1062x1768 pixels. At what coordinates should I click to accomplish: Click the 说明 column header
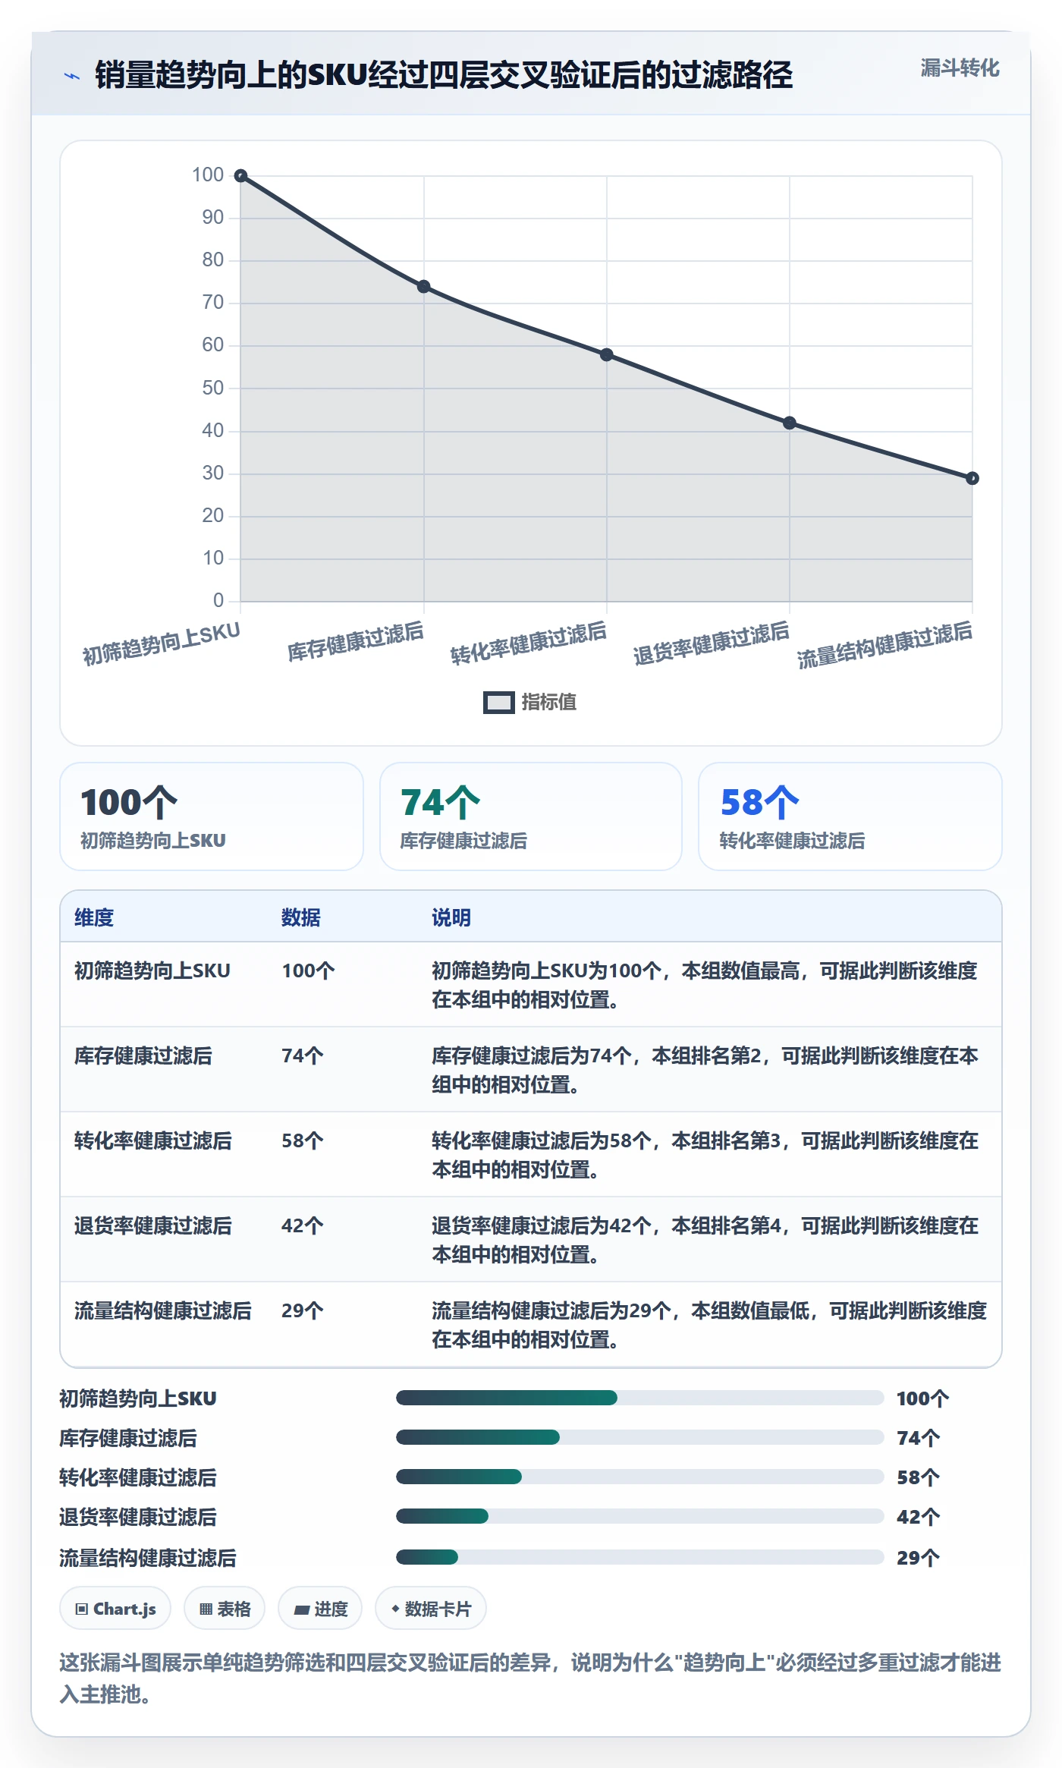tap(451, 917)
